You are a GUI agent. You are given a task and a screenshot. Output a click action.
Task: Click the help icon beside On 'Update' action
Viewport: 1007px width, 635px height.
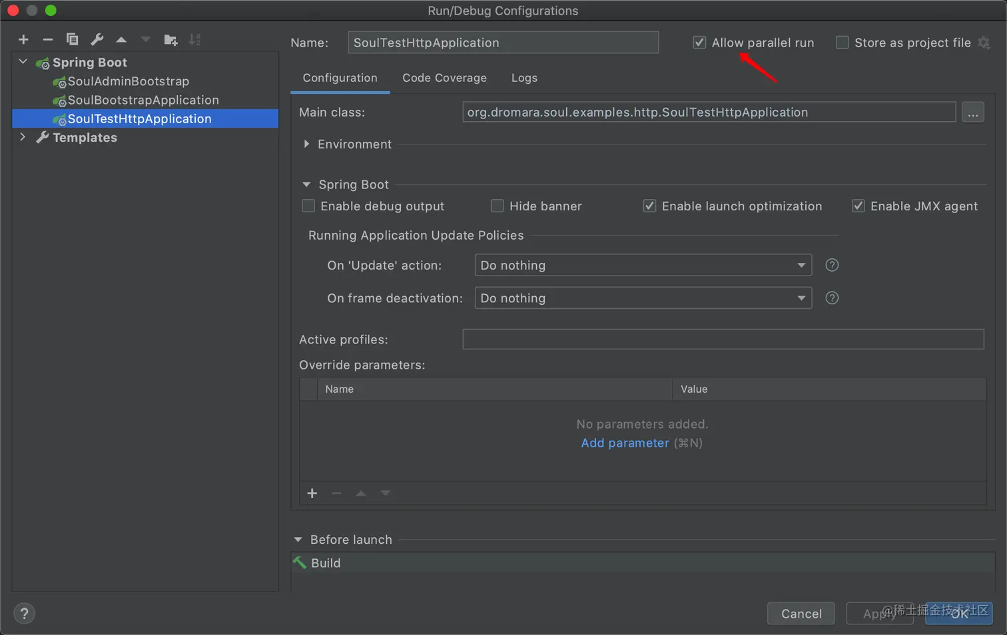point(832,265)
